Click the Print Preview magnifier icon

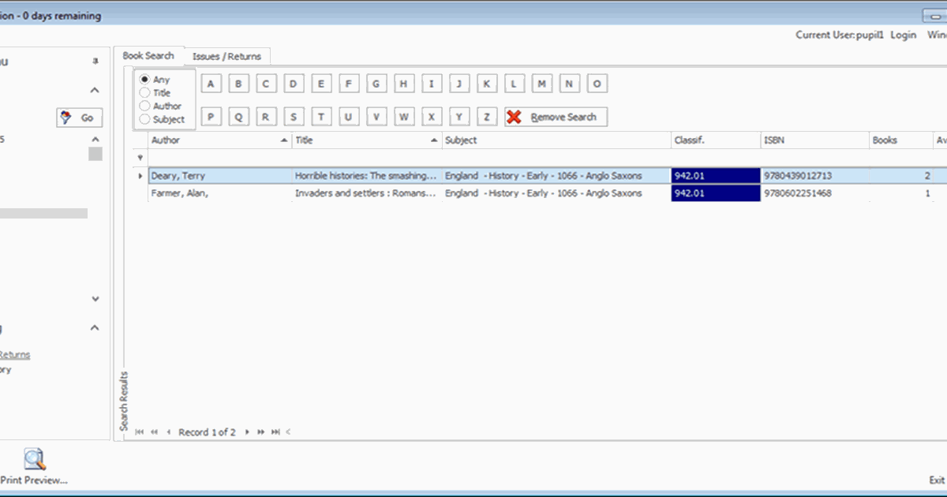coord(34,459)
